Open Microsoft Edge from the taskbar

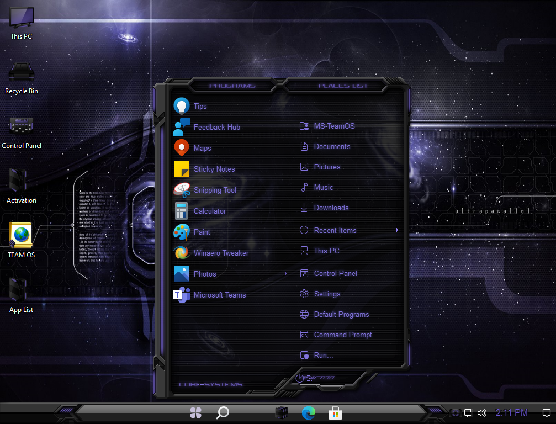point(308,412)
